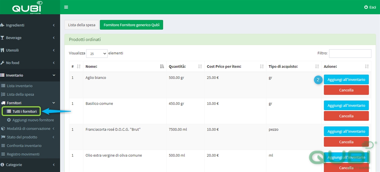Click Cancella for Franciacorta rosé
This screenshot has width=380, height=172.
[346, 142]
